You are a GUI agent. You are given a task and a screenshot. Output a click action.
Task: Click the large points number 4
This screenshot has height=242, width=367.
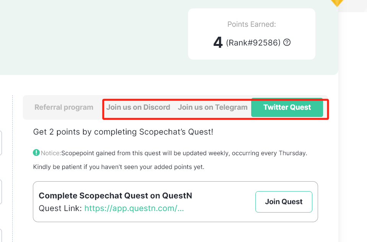coord(218,42)
